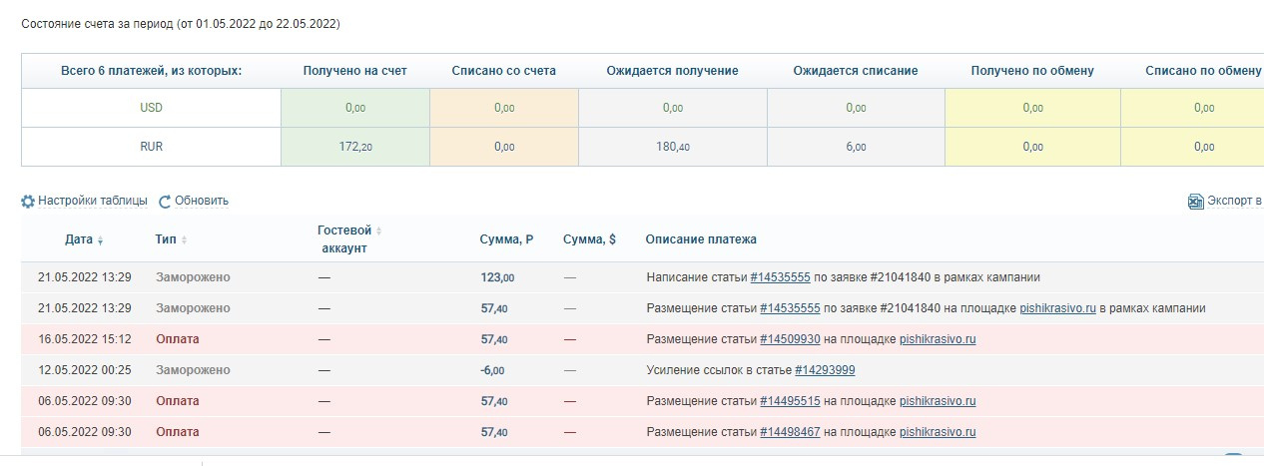Click the Описание платежа column header

pos(701,239)
